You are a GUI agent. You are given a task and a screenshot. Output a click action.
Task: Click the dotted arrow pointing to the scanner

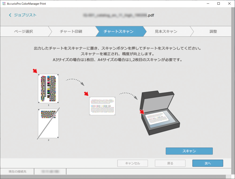(128, 95)
